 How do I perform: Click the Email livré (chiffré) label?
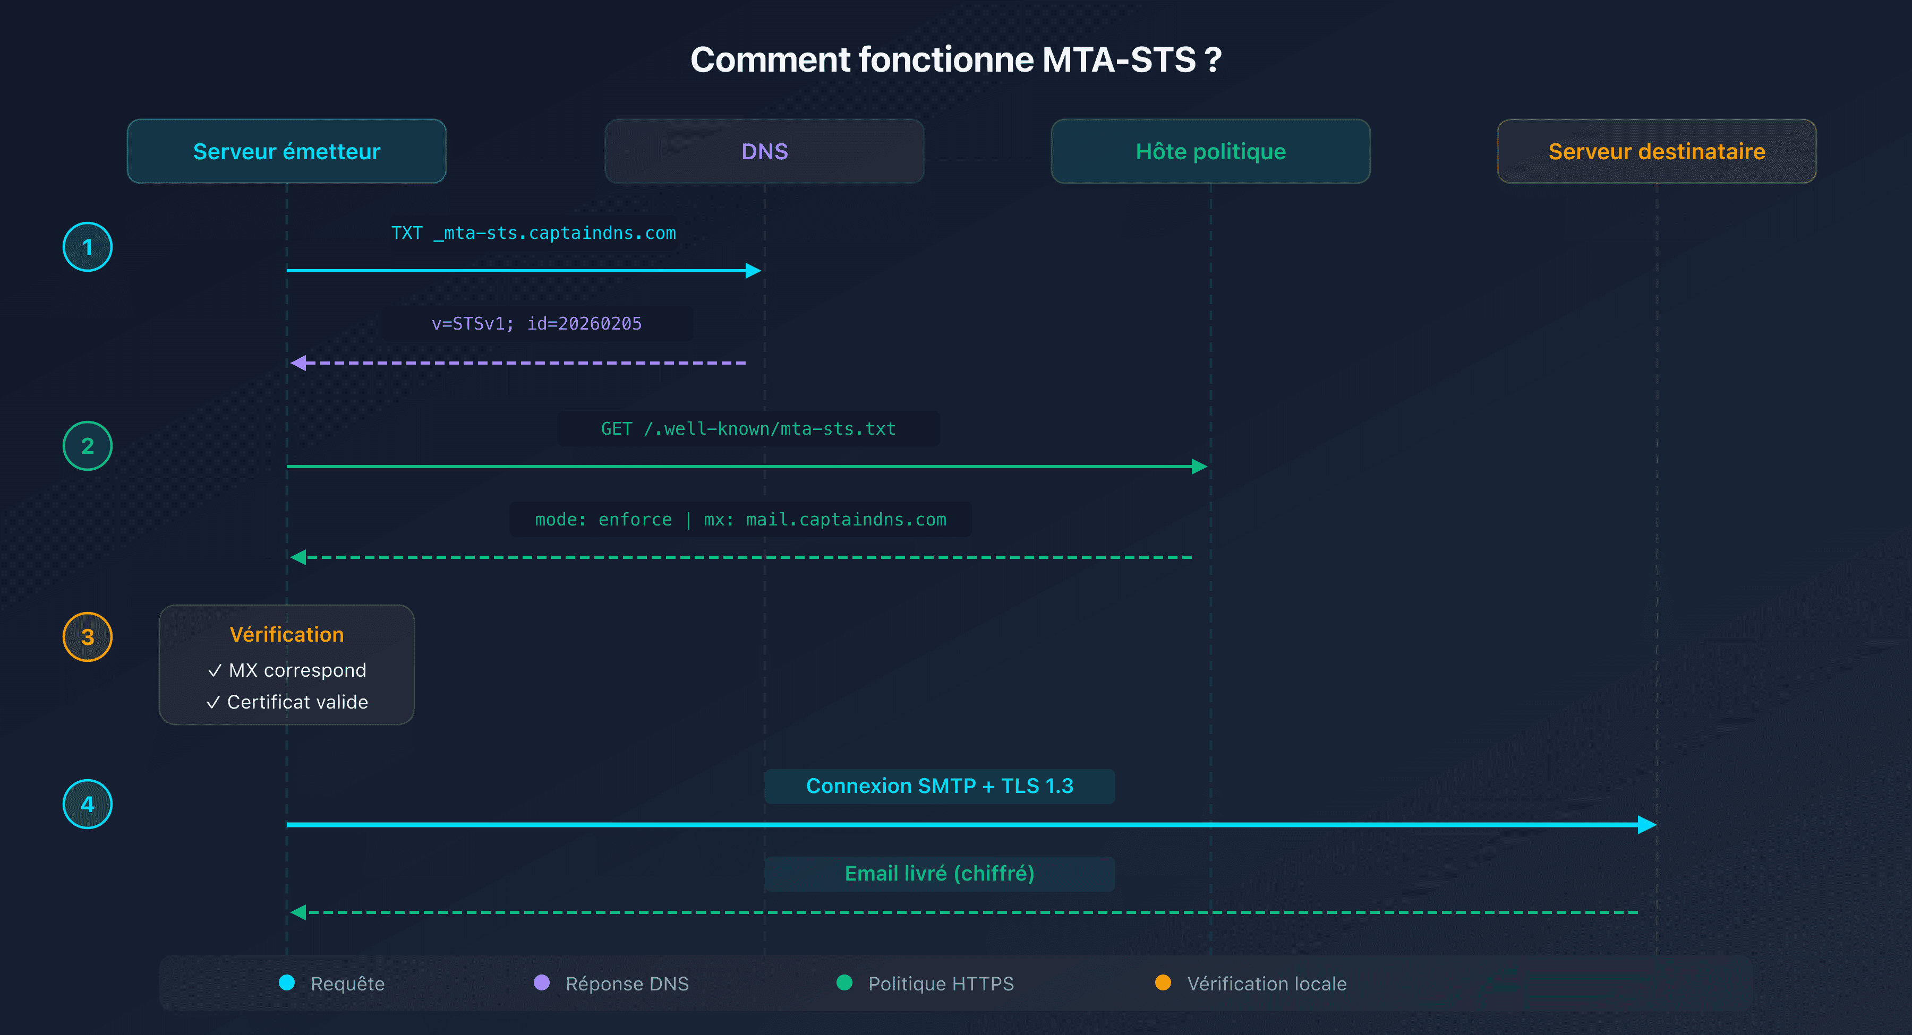click(940, 873)
